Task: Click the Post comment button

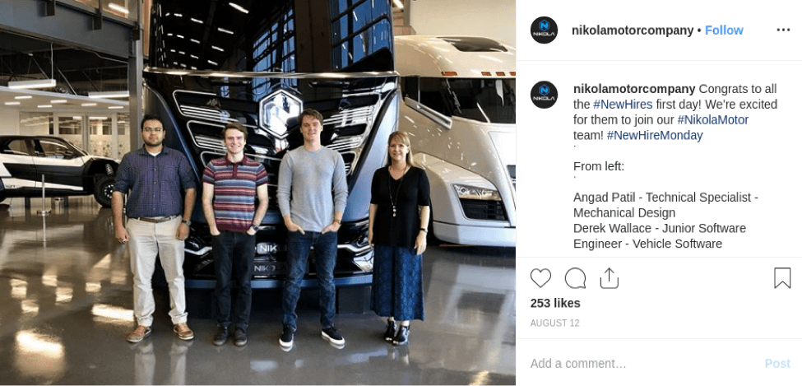Action: click(x=777, y=364)
